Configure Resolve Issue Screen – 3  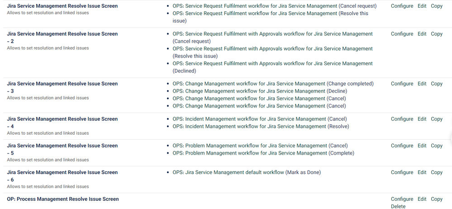click(x=402, y=84)
